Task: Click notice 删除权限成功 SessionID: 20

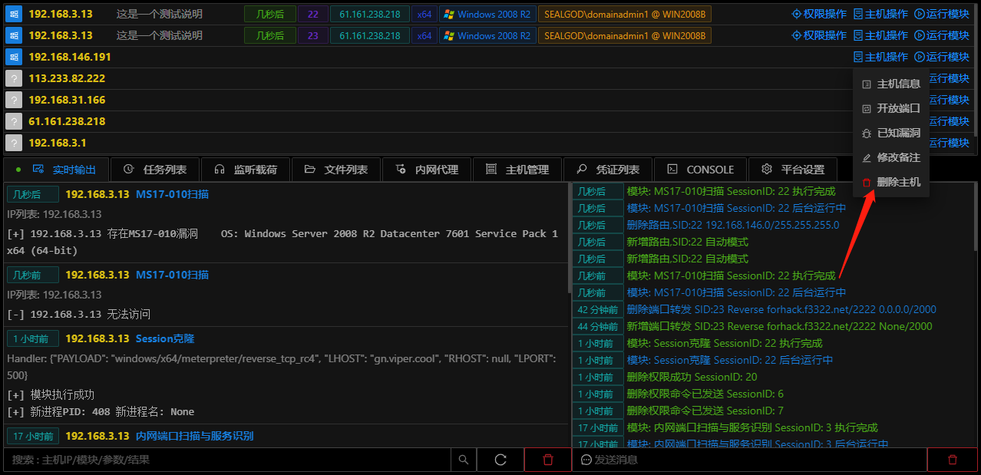Action: point(692,377)
